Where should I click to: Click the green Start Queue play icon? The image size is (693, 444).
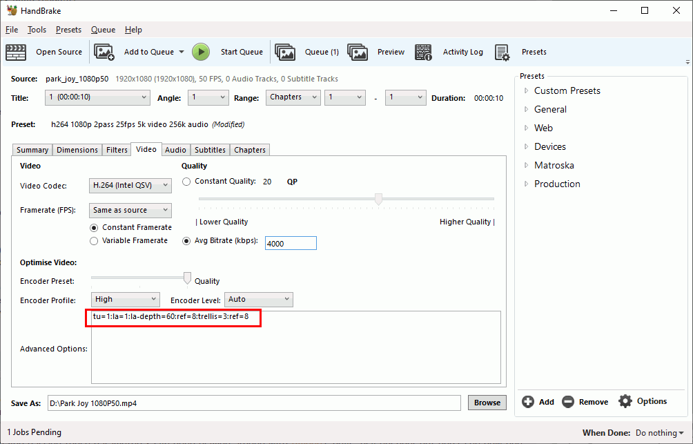point(201,52)
